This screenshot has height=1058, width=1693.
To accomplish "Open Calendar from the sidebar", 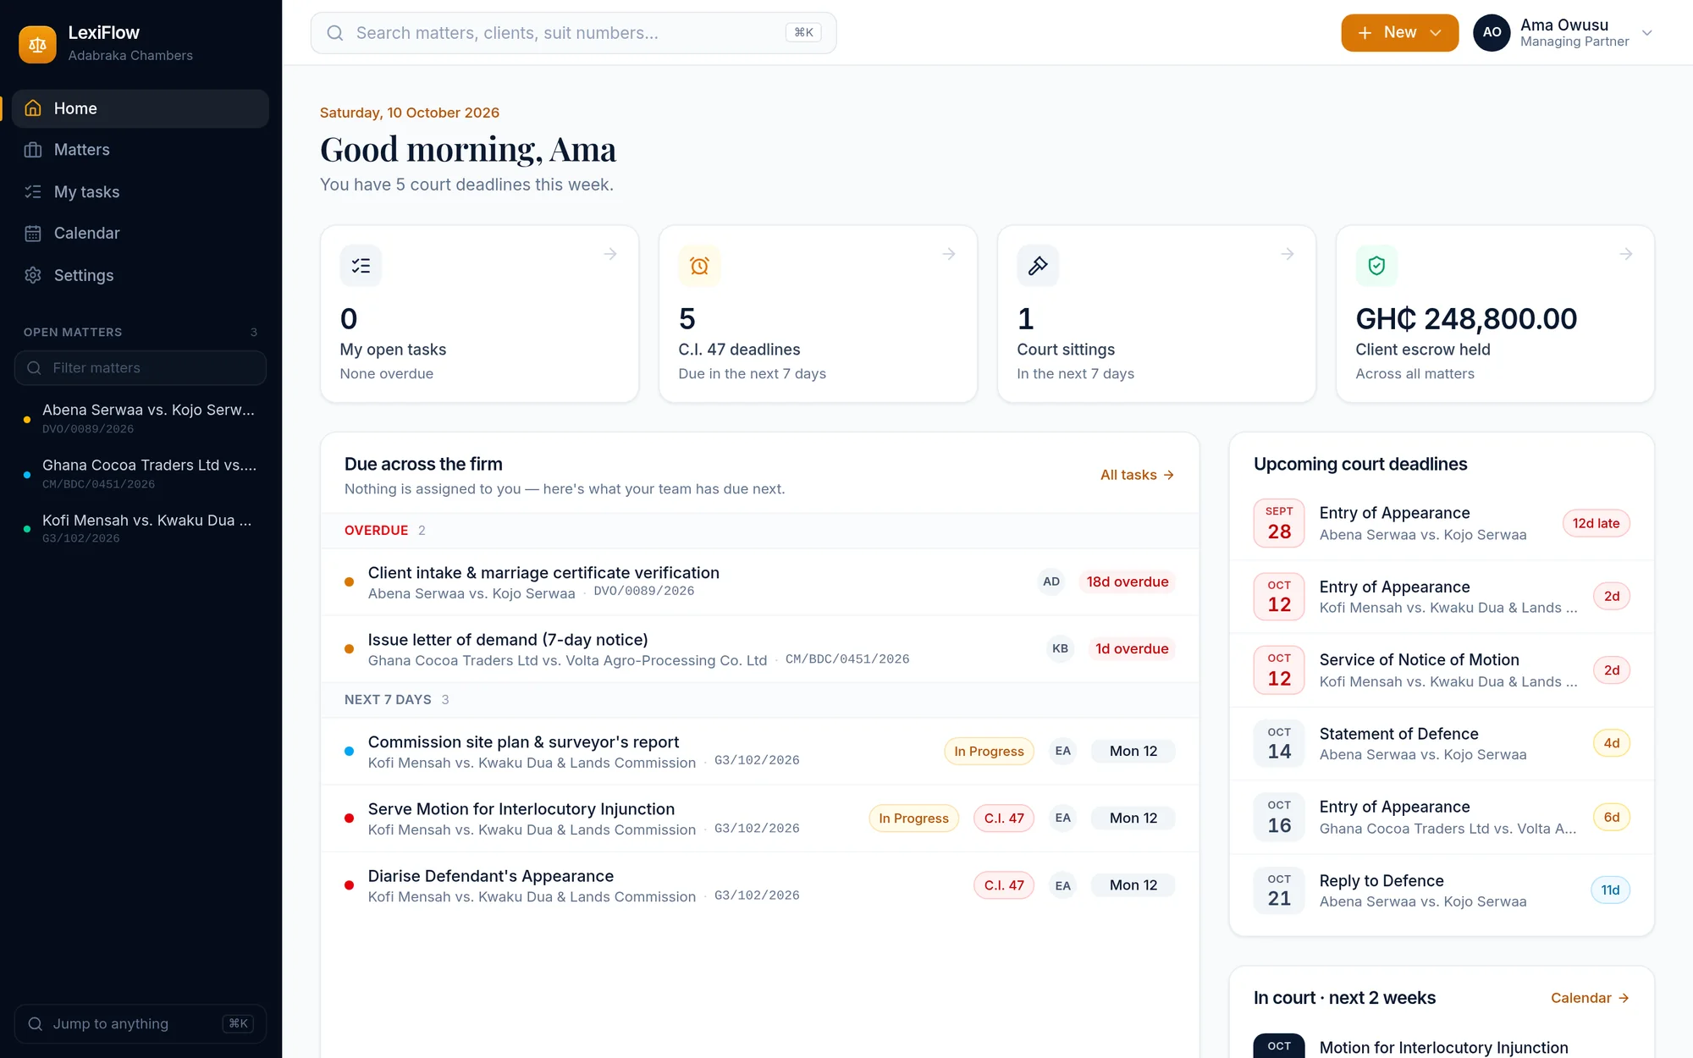I will 141,234.
